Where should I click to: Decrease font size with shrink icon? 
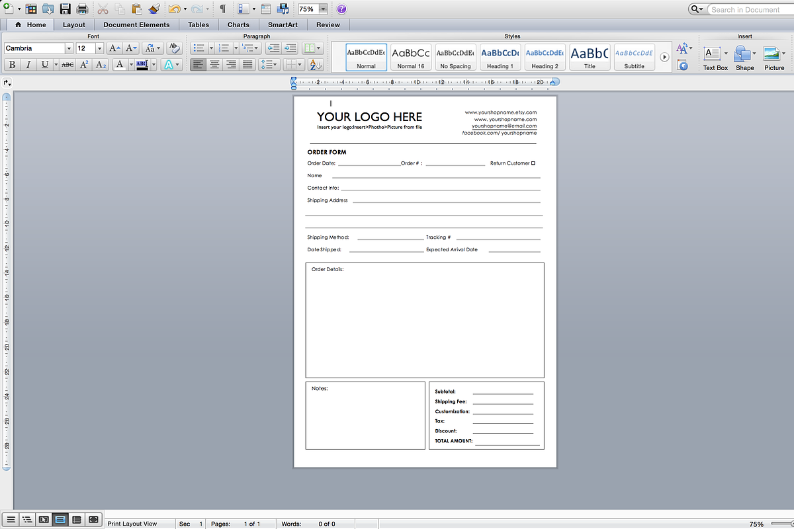coord(131,48)
